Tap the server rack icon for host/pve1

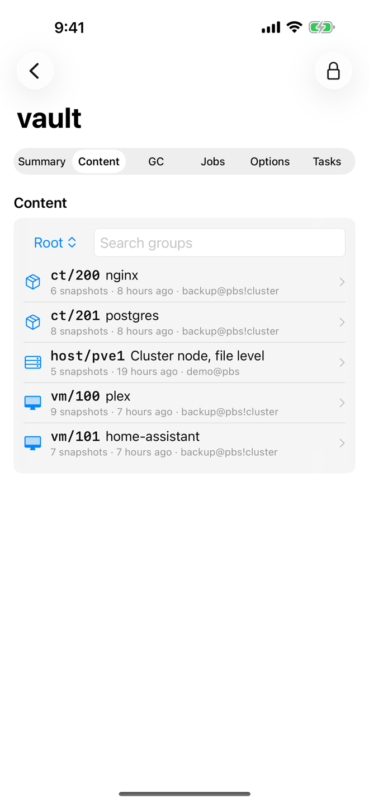pyautogui.click(x=33, y=362)
